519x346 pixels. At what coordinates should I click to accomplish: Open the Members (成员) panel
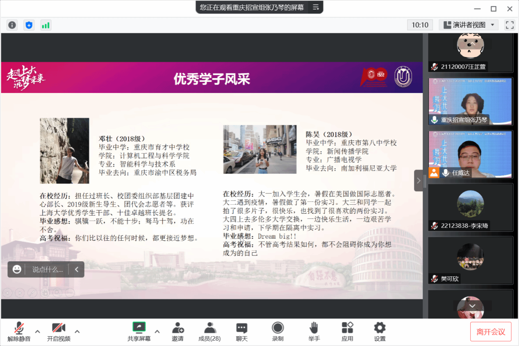209,331
